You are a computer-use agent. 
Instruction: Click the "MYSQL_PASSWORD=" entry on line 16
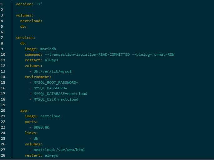[x=50, y=88]
